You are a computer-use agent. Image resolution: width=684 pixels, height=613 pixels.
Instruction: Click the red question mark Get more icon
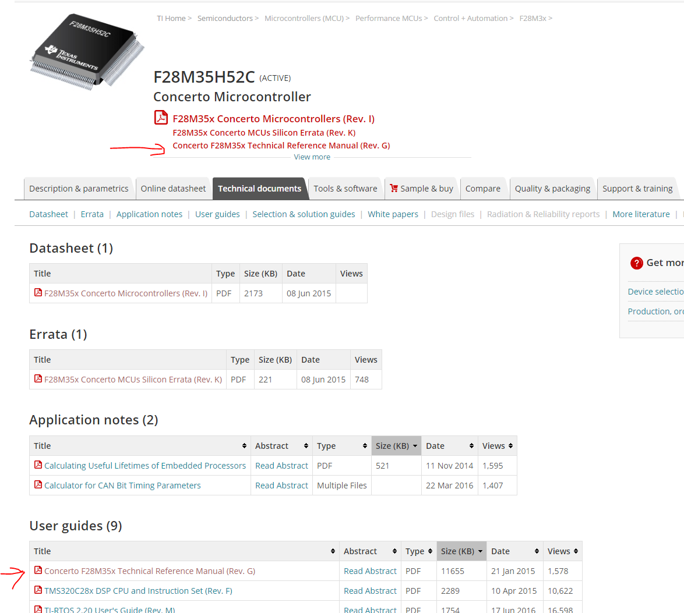[636, 263]
